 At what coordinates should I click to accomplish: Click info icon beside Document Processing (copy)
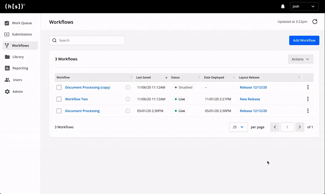point(128,88)
